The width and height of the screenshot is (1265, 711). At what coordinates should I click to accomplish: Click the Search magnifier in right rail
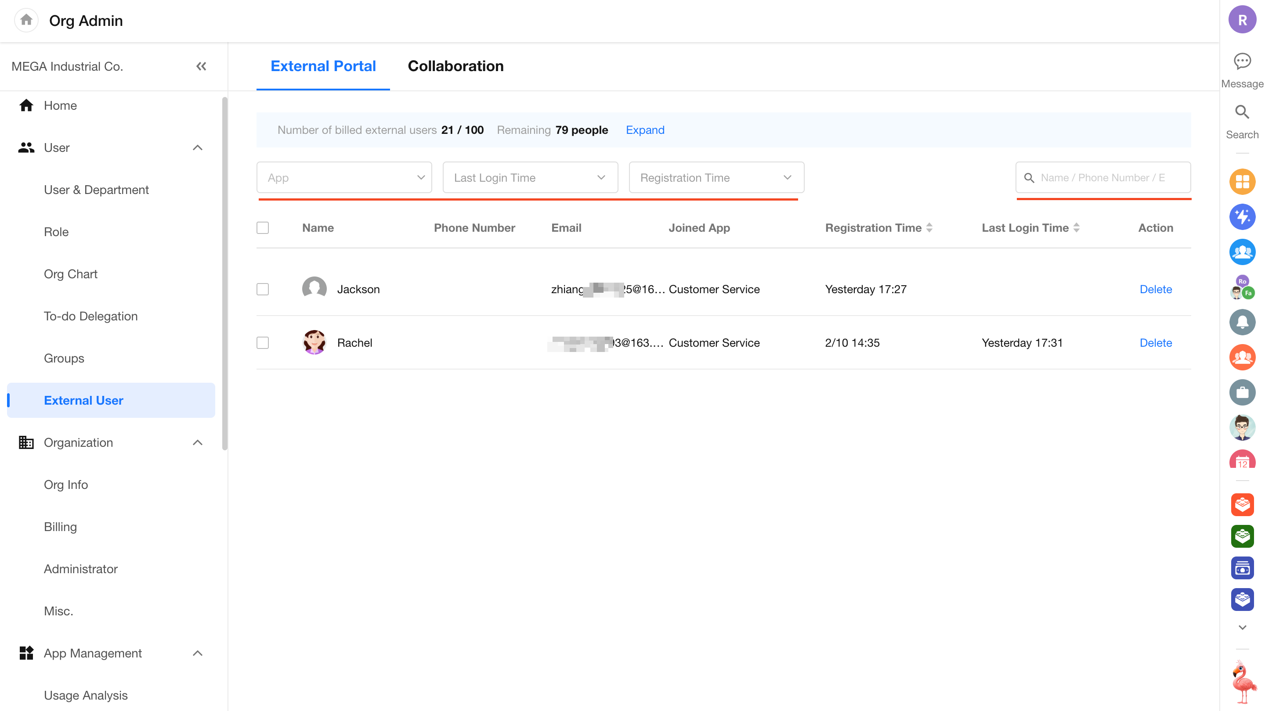(1242, 112)
